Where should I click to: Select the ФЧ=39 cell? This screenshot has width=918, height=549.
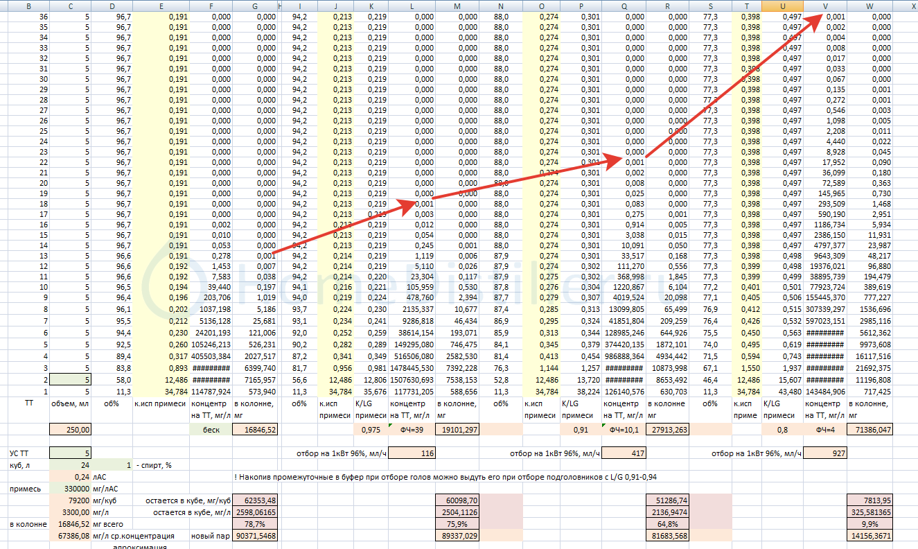[412, 430]
